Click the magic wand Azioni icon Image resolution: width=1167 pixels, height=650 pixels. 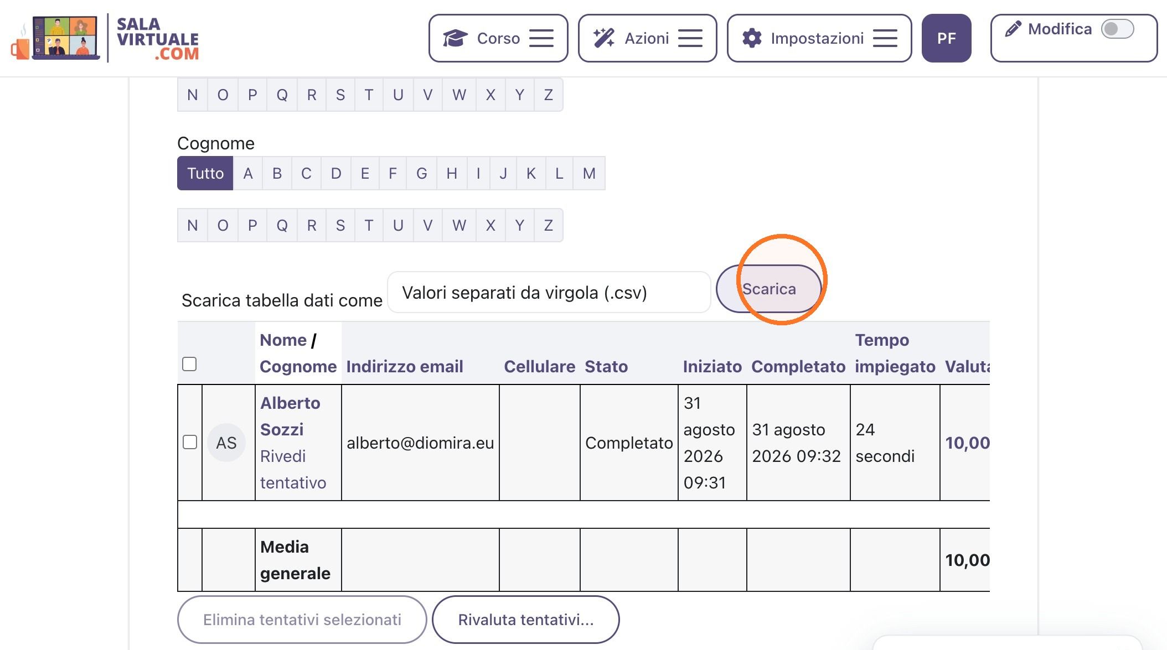(x=603, y=38)
